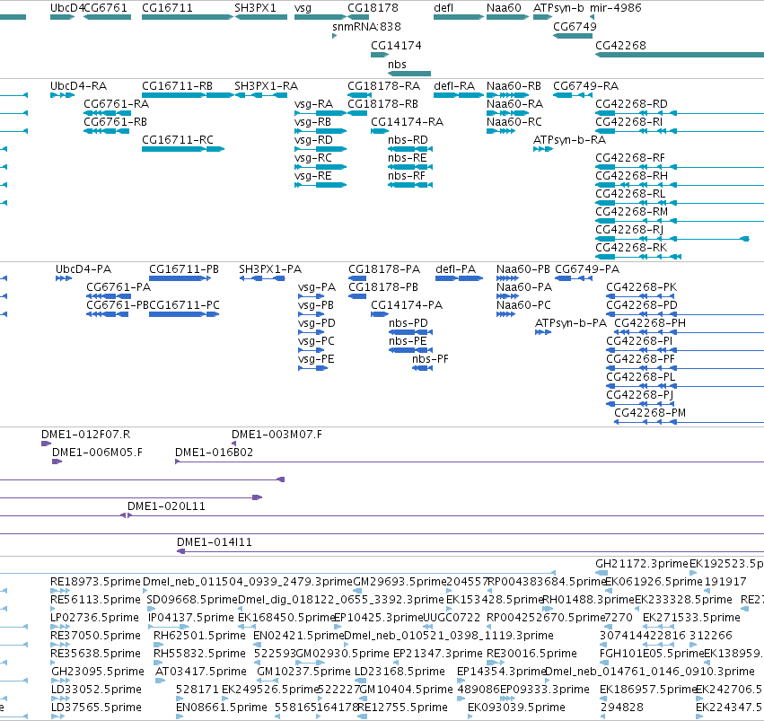Click the RE56113.5prime EST label
764x721 pixels.
click(95, 600)
